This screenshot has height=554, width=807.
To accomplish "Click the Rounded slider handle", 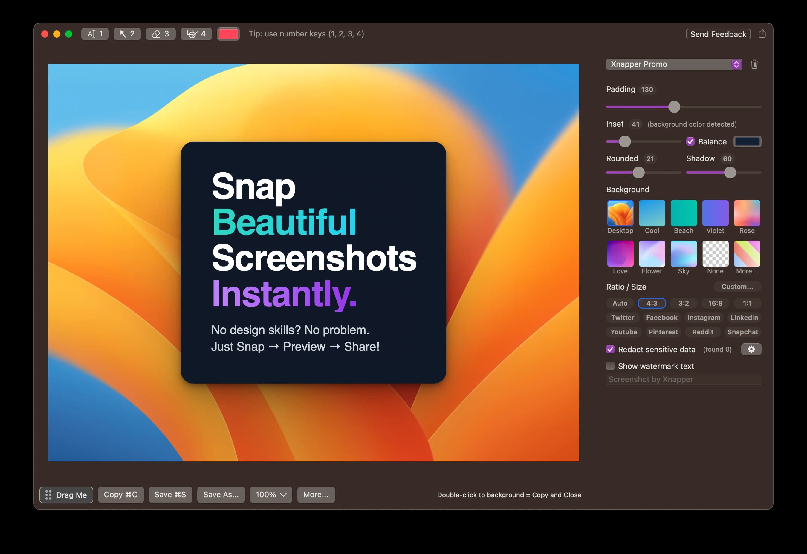I will click(638, 173).
